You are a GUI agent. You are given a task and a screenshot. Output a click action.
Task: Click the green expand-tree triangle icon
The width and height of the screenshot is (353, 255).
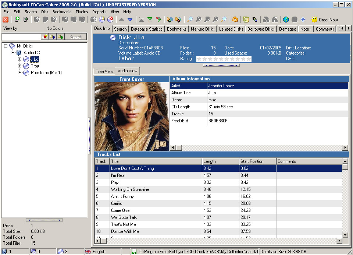click(x=150, y=20)
